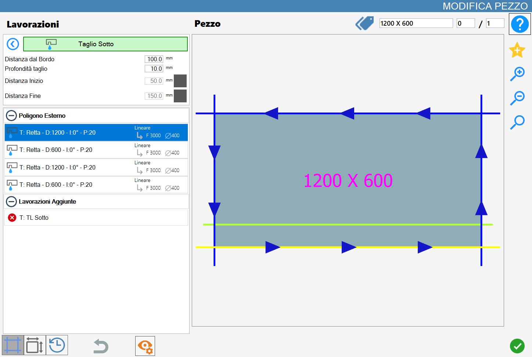Click the Taglio Sotto green button

(x=105, y=44)
